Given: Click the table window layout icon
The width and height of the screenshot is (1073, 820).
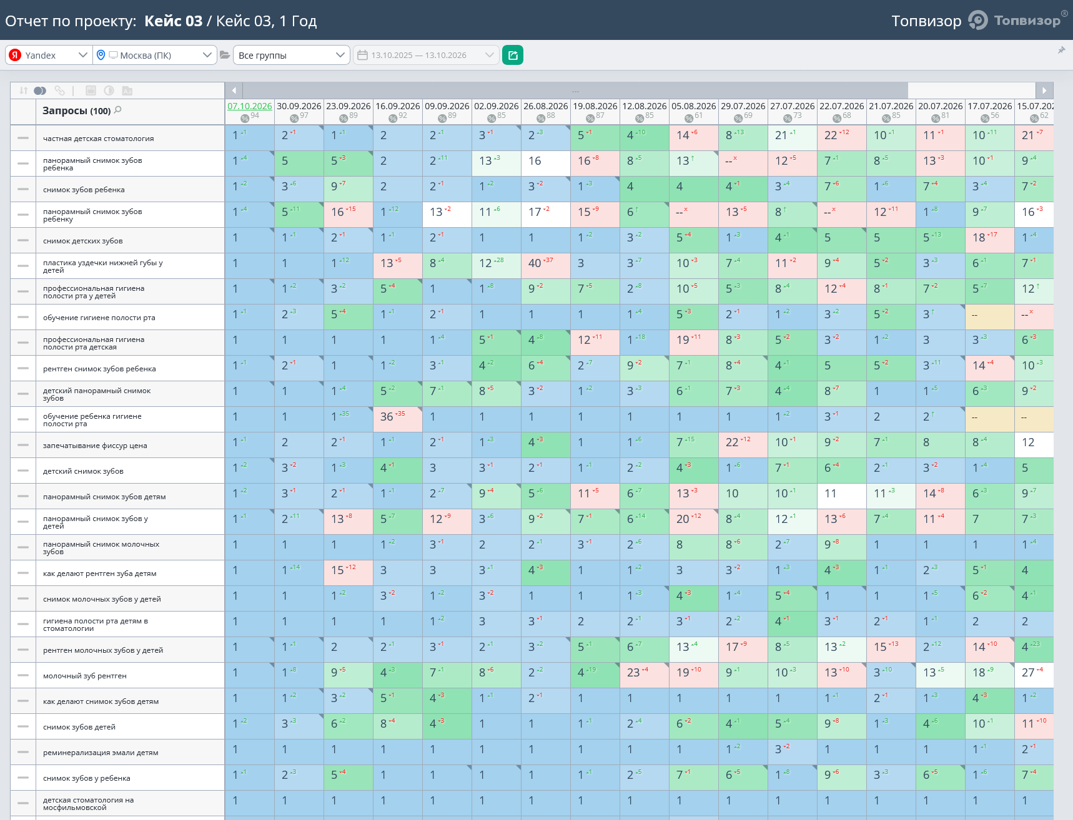Looking at the screenshot, I should 91,90.
